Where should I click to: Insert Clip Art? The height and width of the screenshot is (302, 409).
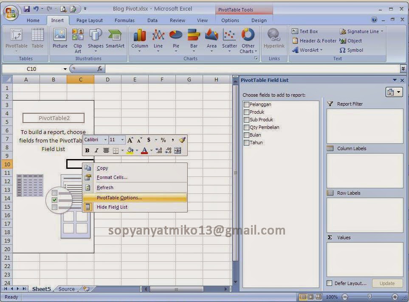coord(78,38)
